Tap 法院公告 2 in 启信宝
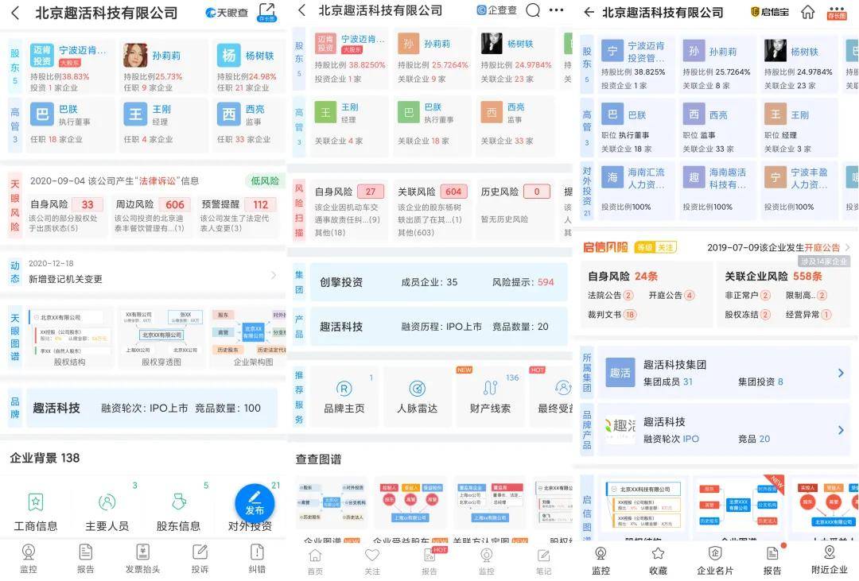The width and height of the screenshot is (859, 581). 610,295
